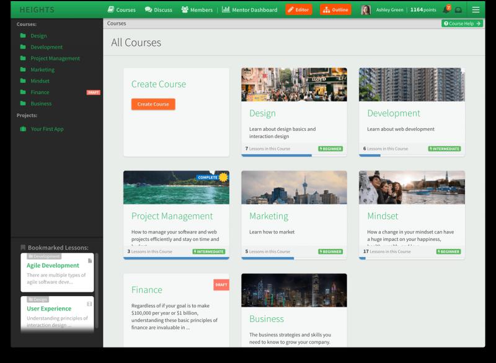Image resolution: width=496 pixels, height=363 pixels.
Task: Open the hamburger menu icon
Action: tap(476, 10)
